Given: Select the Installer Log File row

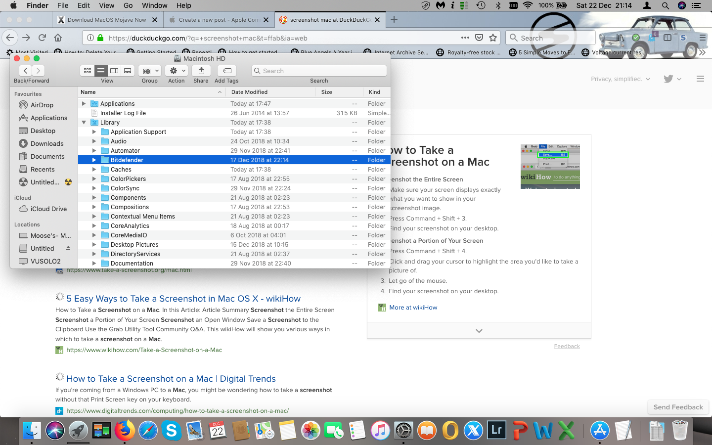Looking at the screenshot, I should 234,113.
